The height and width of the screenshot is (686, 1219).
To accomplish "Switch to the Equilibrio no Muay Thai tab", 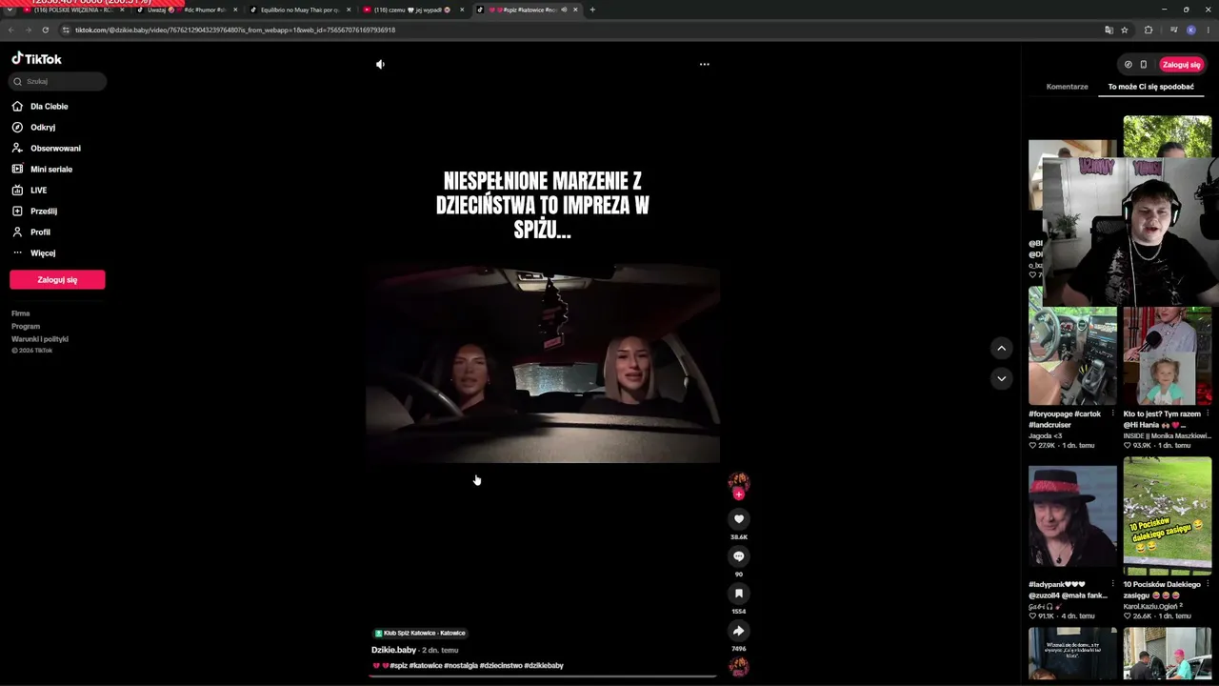I will tap(300, 10).
